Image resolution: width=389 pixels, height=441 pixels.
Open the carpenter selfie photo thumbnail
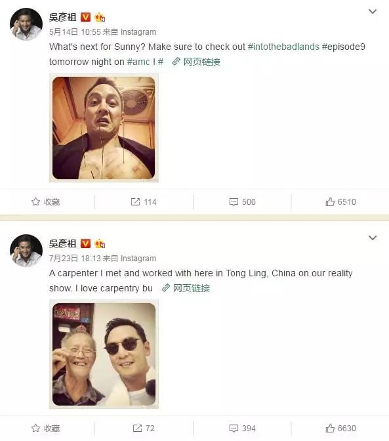click(104, 354)
